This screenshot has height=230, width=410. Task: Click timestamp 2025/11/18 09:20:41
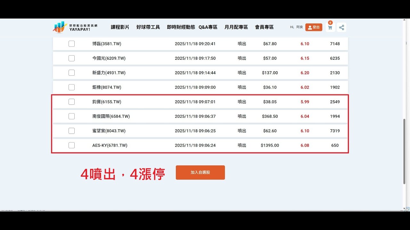pos(195,44)
